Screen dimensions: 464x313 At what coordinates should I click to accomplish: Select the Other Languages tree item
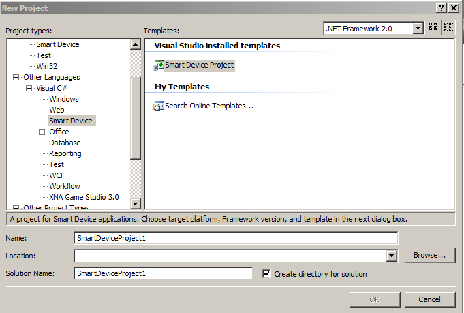point(52,77)
